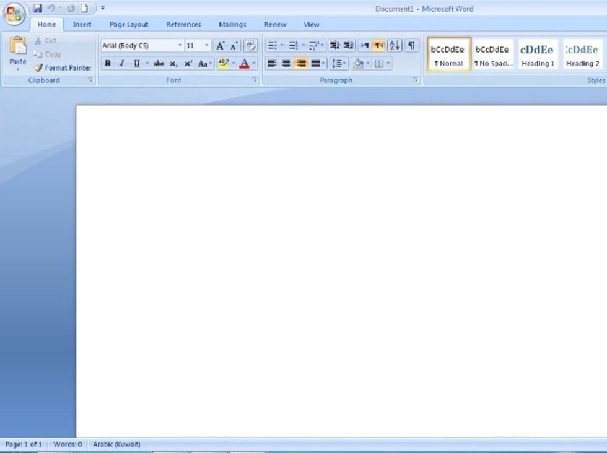Viewport: 607px width, 453px height.
Task: Toggle Show/Hide paragraph marks
Action: pos(411,46)
